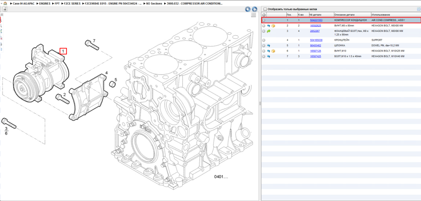
Task: Click the blue arrow icon for part 16592625
Action: [x=269, y=26]
